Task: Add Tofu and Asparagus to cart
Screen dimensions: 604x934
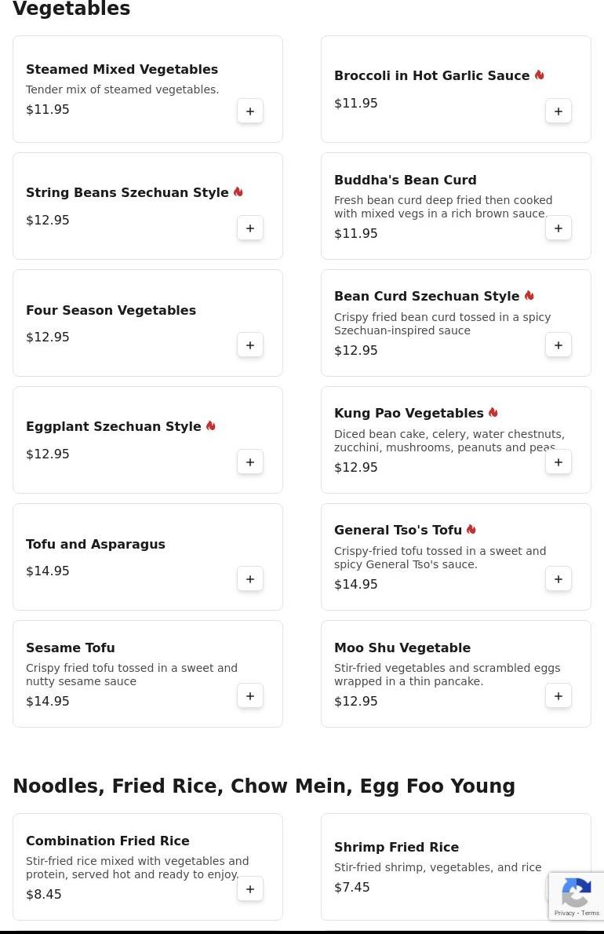Action: pos(250,579)
